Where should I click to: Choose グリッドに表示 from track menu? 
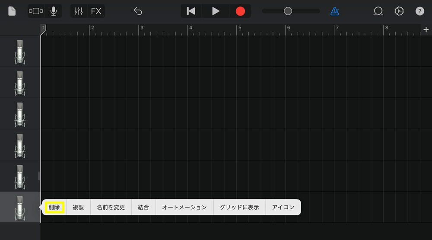(239, 207)
